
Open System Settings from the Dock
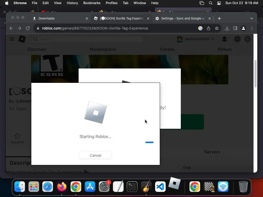click(x=104, y=186)
